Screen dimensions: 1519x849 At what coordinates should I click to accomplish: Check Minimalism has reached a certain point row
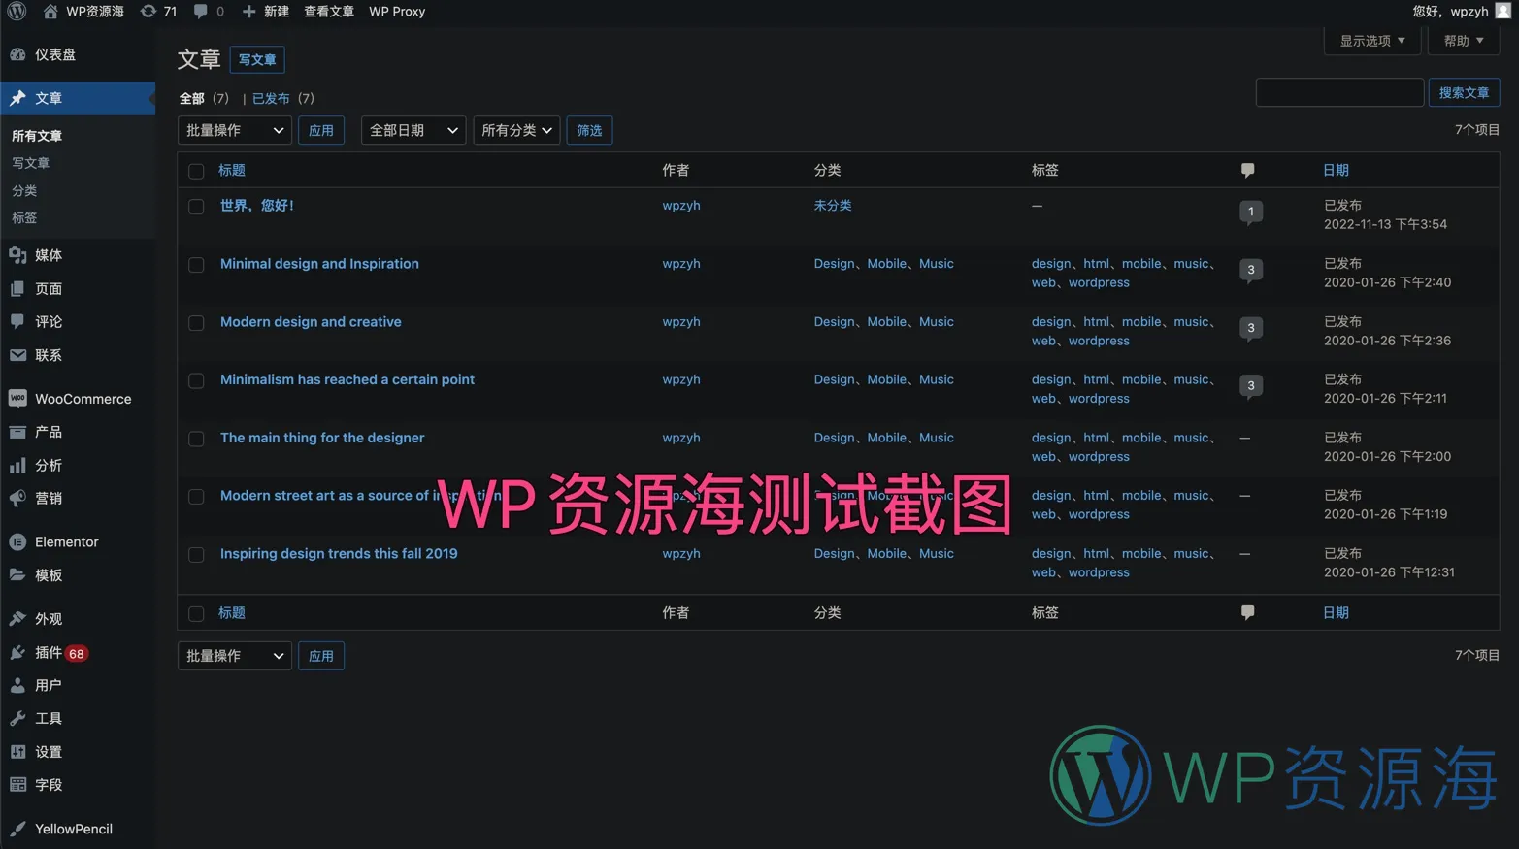[196, 380]
